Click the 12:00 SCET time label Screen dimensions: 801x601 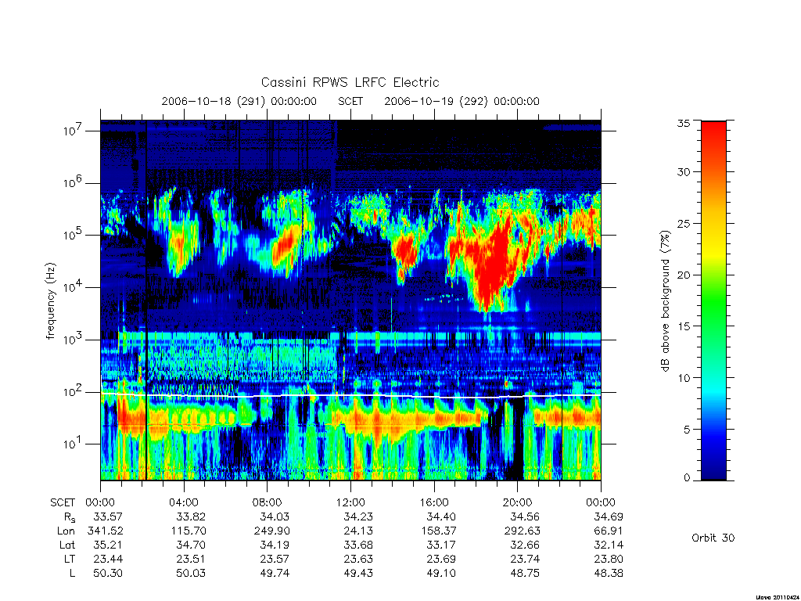(x=350, y=502)
